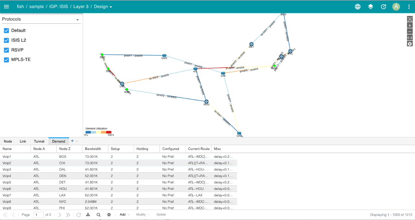Open the vertical three-dot more menu

click(x=409, y=6)
